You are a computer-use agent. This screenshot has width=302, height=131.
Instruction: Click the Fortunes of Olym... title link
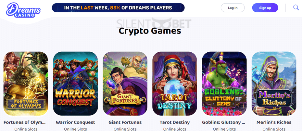(25, 122)
